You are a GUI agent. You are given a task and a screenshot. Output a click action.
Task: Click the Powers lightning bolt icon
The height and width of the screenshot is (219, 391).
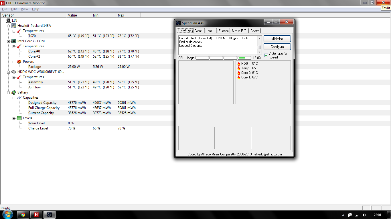(19, 62)
